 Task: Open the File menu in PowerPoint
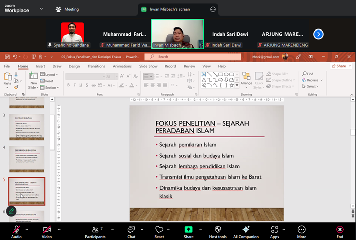7,66
